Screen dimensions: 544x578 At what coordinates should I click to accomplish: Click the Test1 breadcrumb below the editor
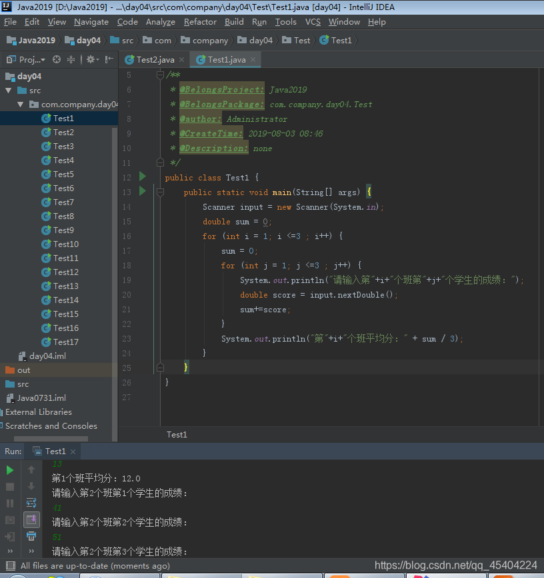point(177,435)
